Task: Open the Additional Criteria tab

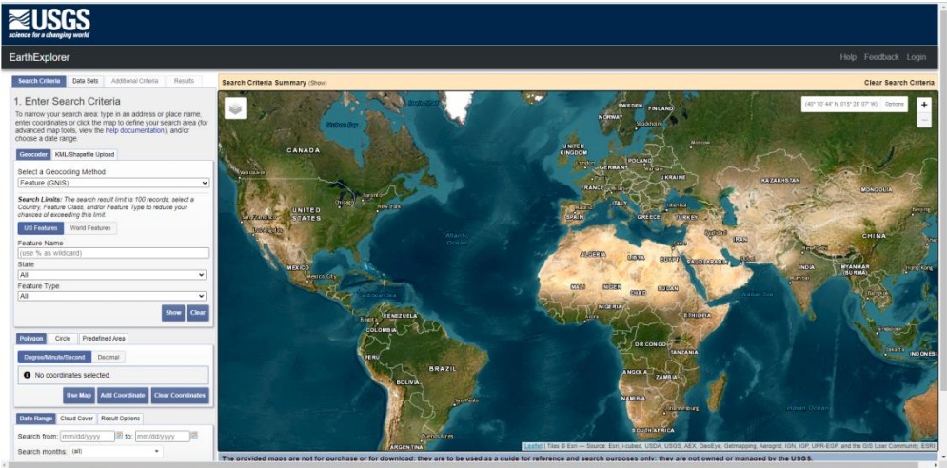Action: tap(135, 81)
